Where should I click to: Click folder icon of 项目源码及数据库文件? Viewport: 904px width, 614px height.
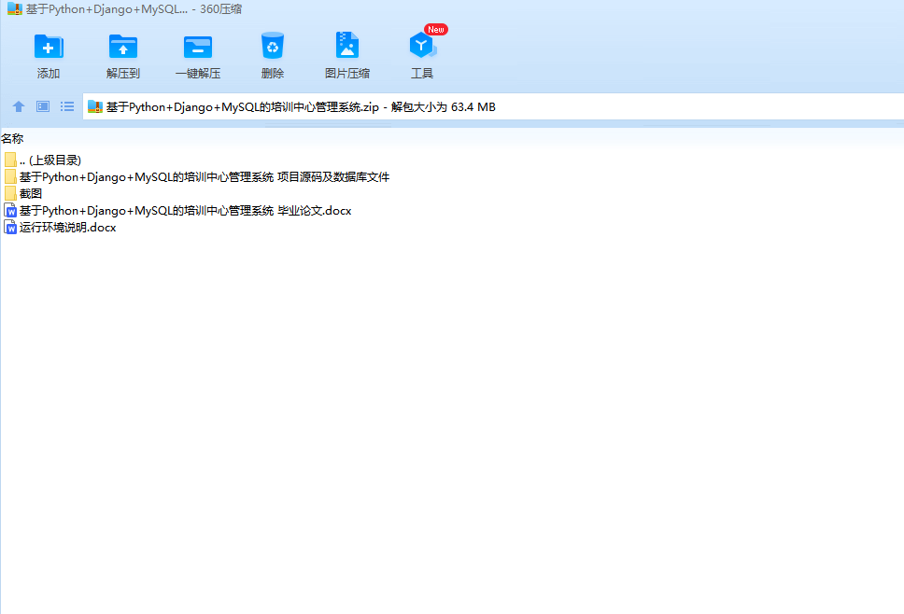(10, 176)
